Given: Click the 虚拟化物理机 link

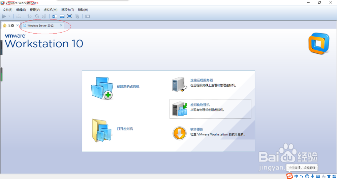Looking at the screenshot, I should pos(200,105).
